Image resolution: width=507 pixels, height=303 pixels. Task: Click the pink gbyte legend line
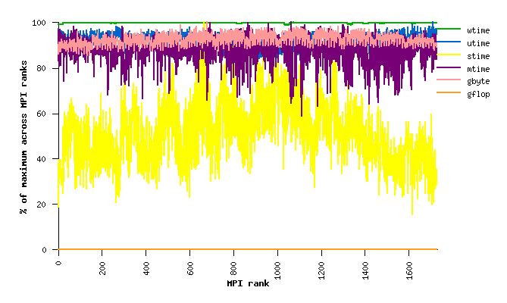pyautogui.click(x=449, y=80)
